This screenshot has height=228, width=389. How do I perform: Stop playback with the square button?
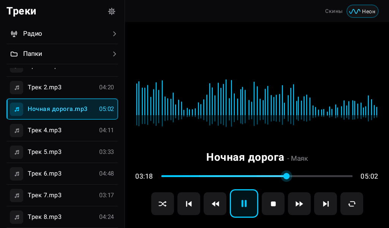tap(273, 204)
